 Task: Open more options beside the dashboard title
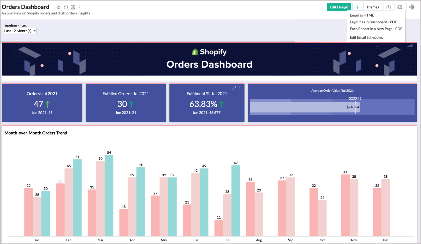(x=79, y=7)
